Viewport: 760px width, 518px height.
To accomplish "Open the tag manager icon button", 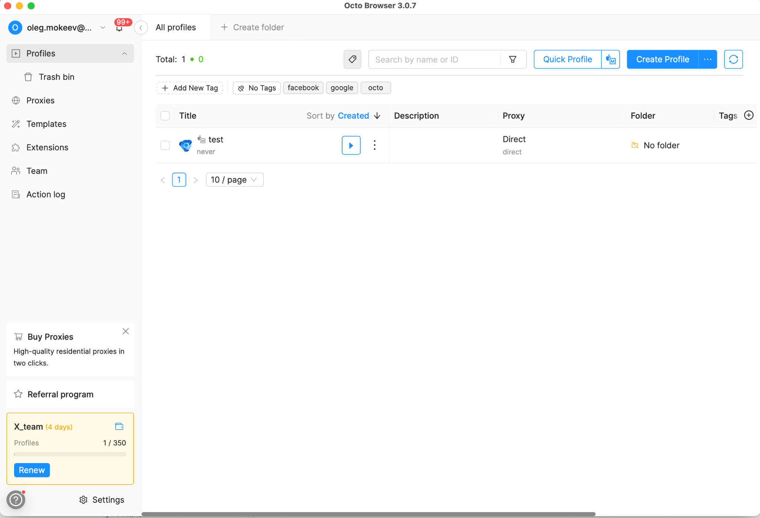I will (x=352, y=59).
